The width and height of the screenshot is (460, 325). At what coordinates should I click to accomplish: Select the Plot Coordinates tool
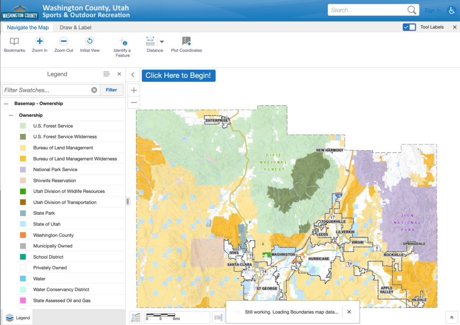[x=186, y=44]
